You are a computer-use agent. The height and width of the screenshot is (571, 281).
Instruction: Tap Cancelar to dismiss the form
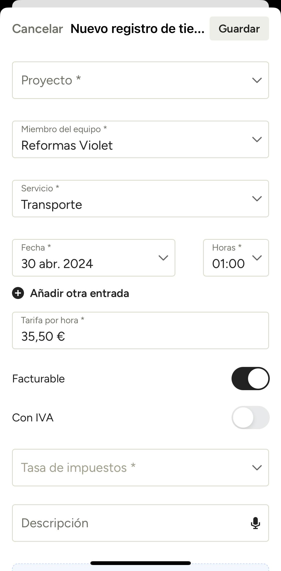(x=37, y=28)
